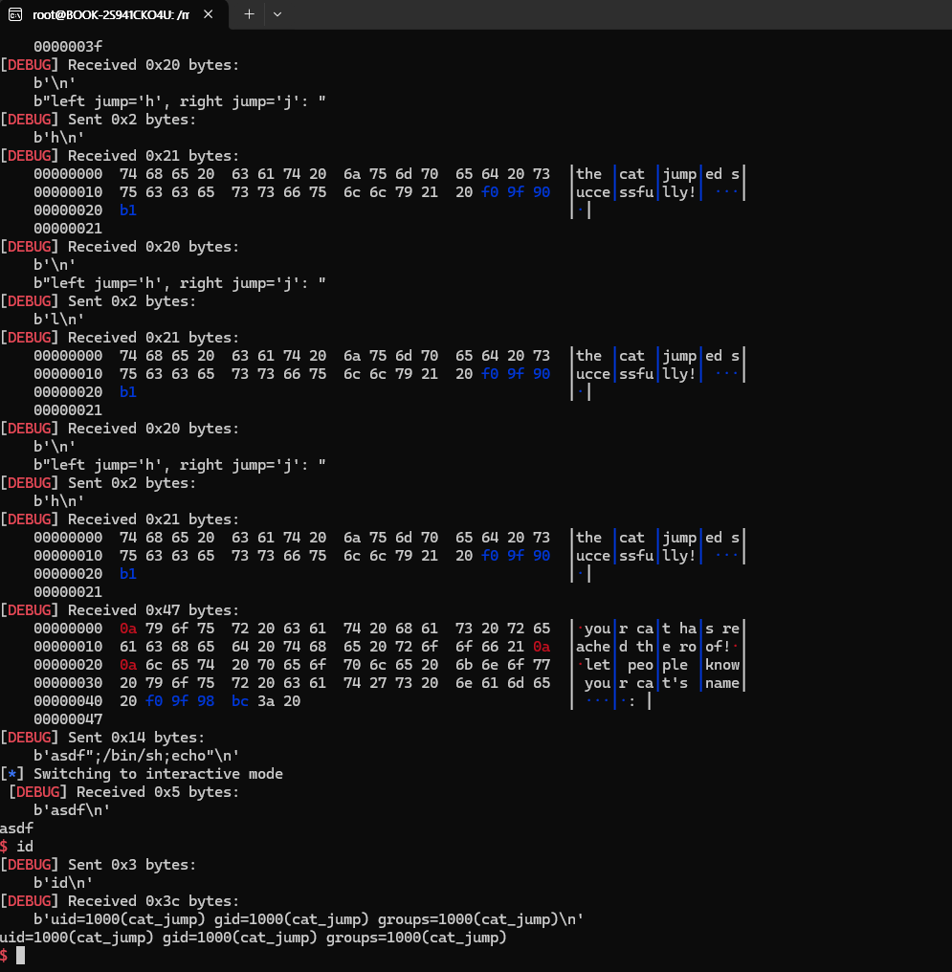Open a new terminal tab with plus button
The image size is (952, 972).
pos(249,14)
